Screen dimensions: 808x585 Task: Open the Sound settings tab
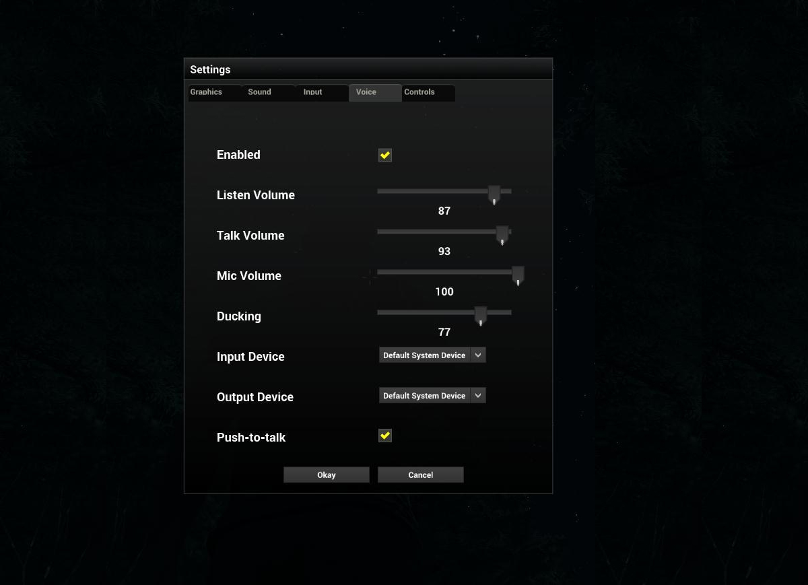coord(259,92)
